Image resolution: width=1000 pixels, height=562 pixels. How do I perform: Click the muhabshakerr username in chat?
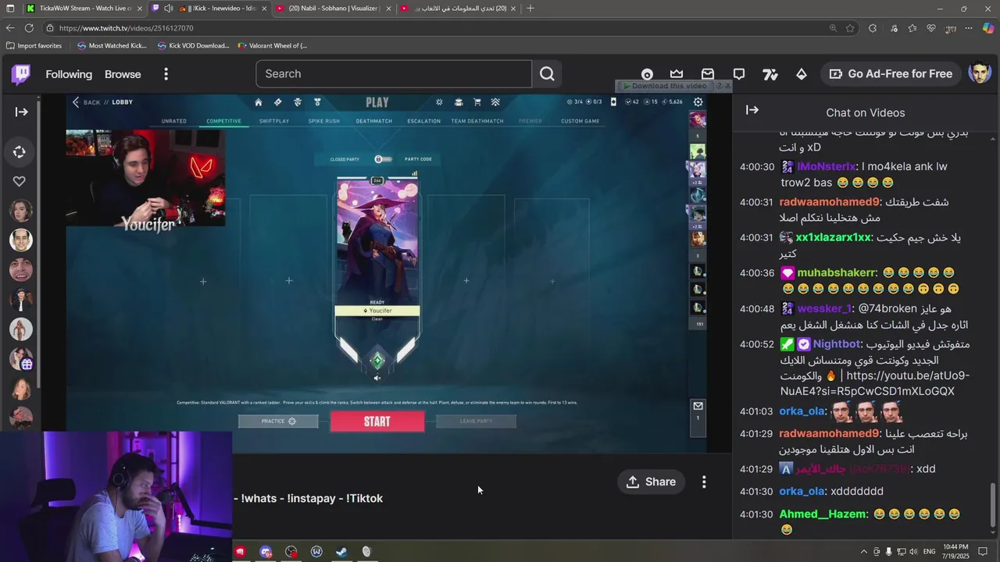coord(836,272)
